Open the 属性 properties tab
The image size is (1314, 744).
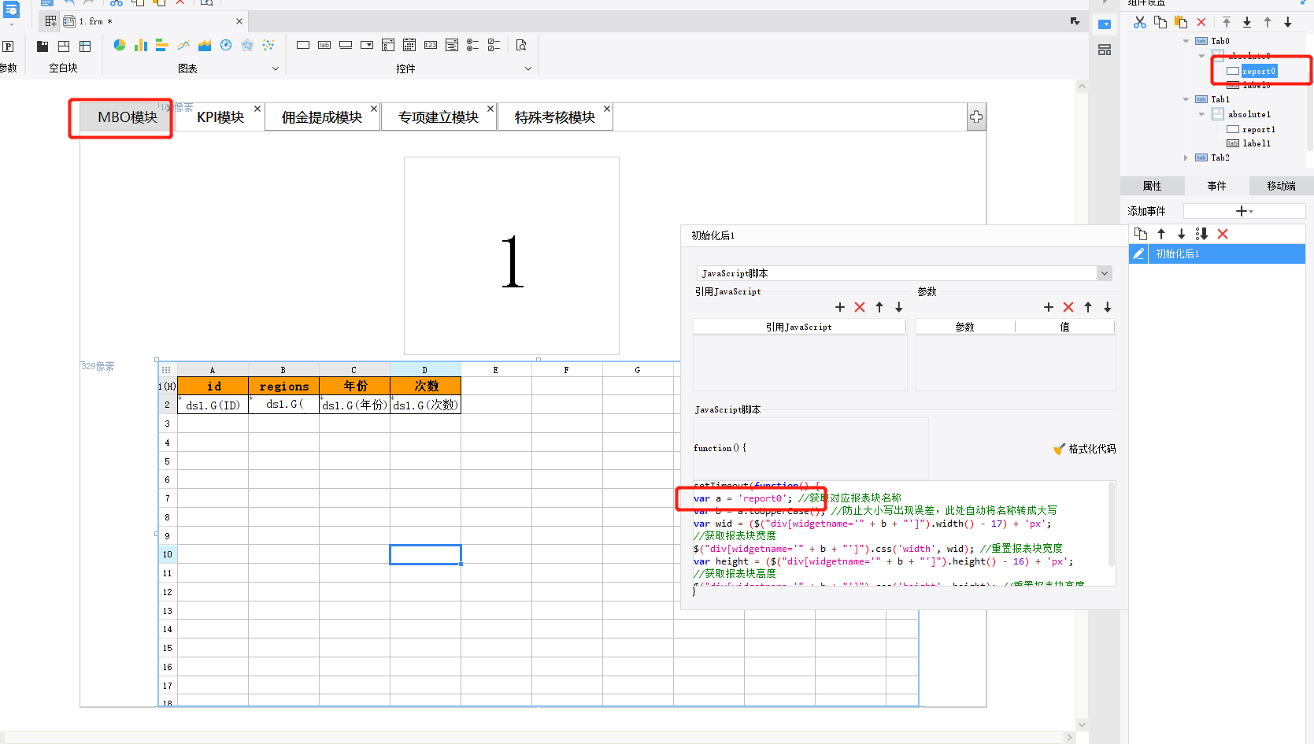tap(1153, 186)
